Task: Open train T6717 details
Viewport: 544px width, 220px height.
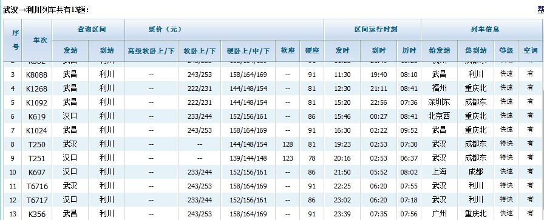Action: [37, 200]
